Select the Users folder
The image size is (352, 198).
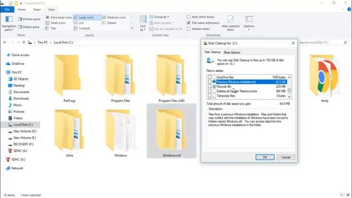[x=69, y=133]
